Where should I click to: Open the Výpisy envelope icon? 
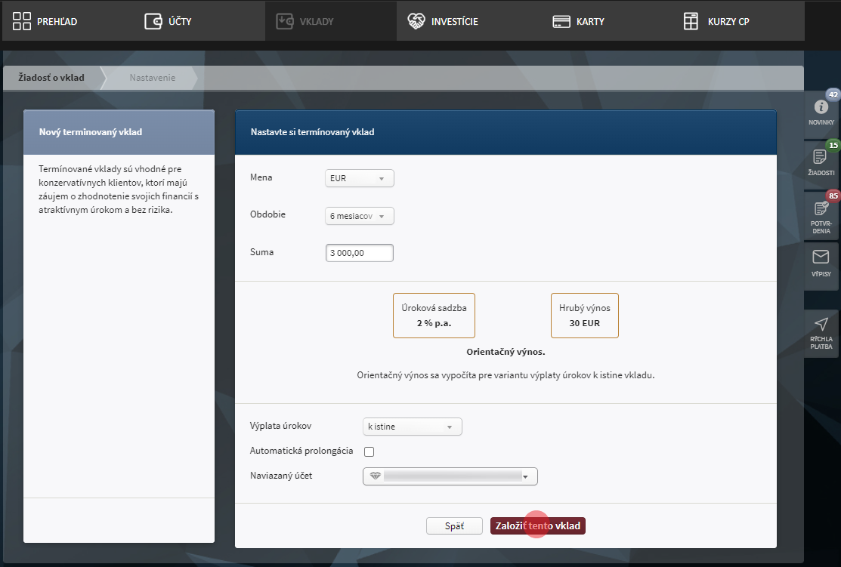tap(821, 257)
